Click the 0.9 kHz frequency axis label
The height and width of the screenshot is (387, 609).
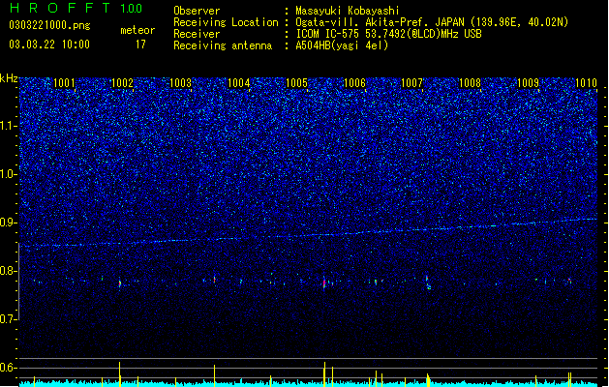coord(10,223)
